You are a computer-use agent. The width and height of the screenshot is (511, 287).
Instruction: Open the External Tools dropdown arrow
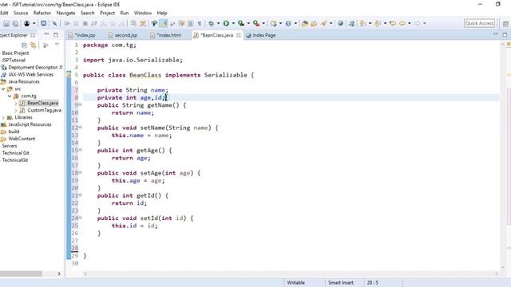point(263,23)
